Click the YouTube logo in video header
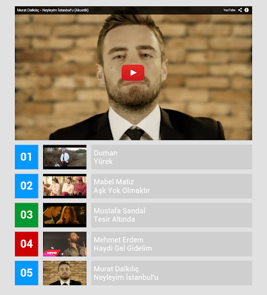Image resolution: width=267 pixels, height=295 pixels. coord(229,10)
